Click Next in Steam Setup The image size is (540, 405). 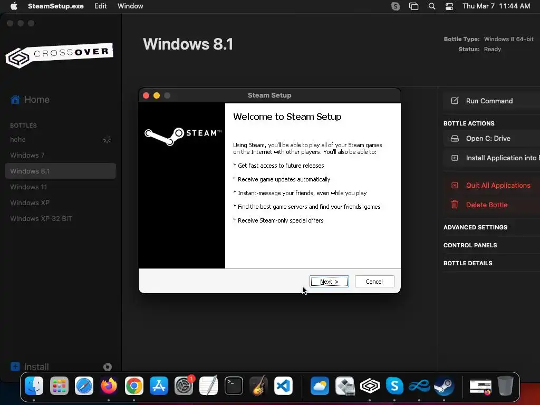point(329,282)
